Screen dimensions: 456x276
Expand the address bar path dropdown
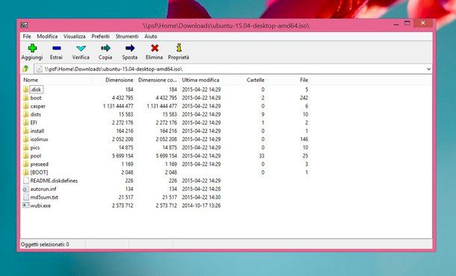pos(428,69)
